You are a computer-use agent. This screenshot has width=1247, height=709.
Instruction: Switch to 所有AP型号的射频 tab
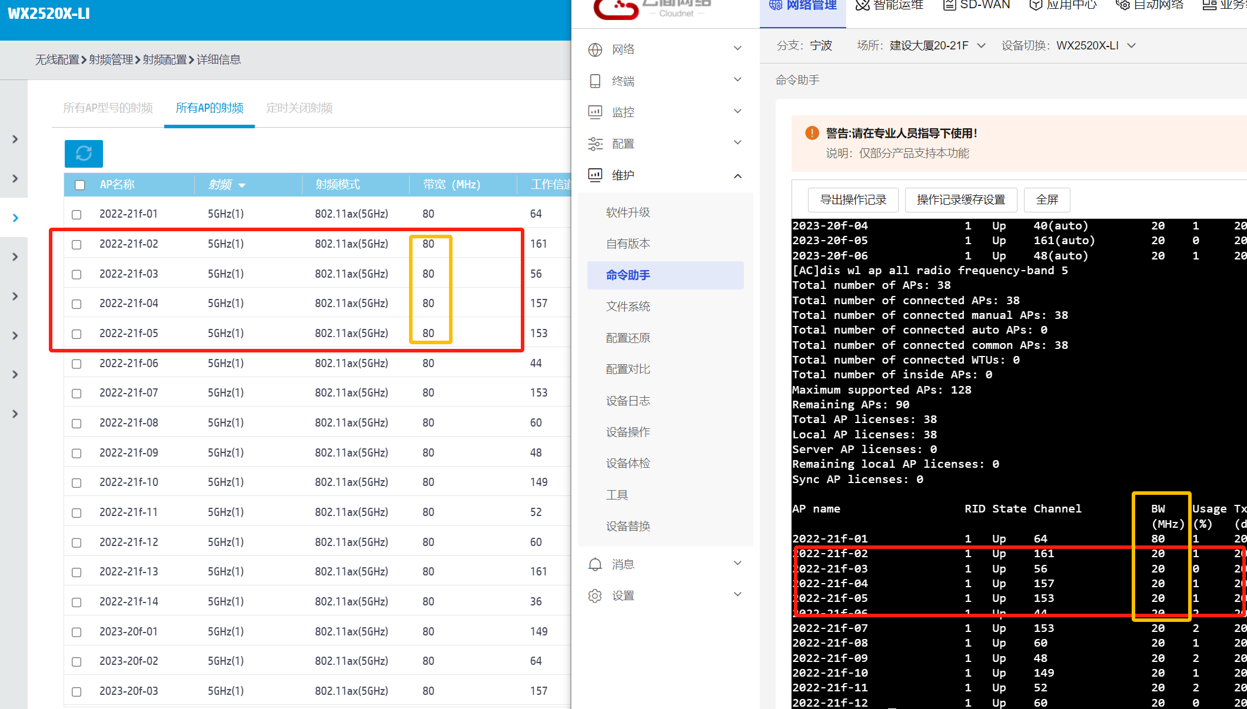(108, 108)
